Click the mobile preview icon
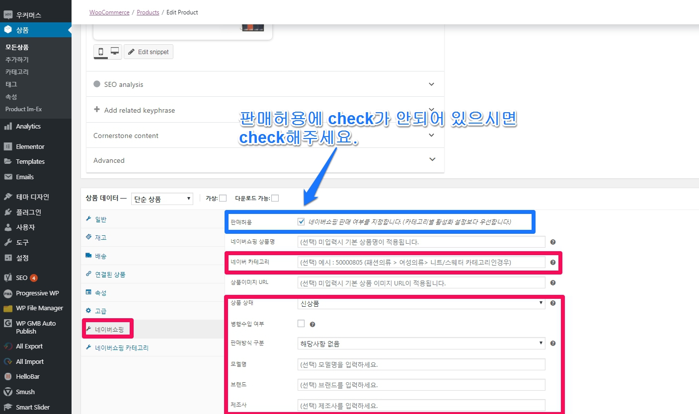 [101, 52]
